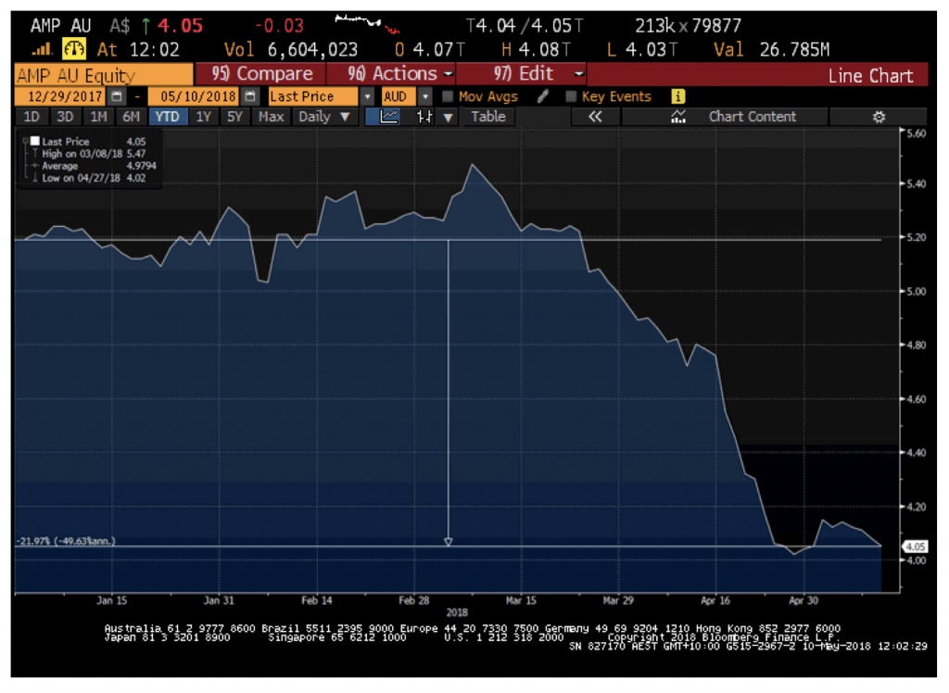Click the intraday sparkline mini chart
The width and height of the screenshot is (949, 693).
(367, 24)
